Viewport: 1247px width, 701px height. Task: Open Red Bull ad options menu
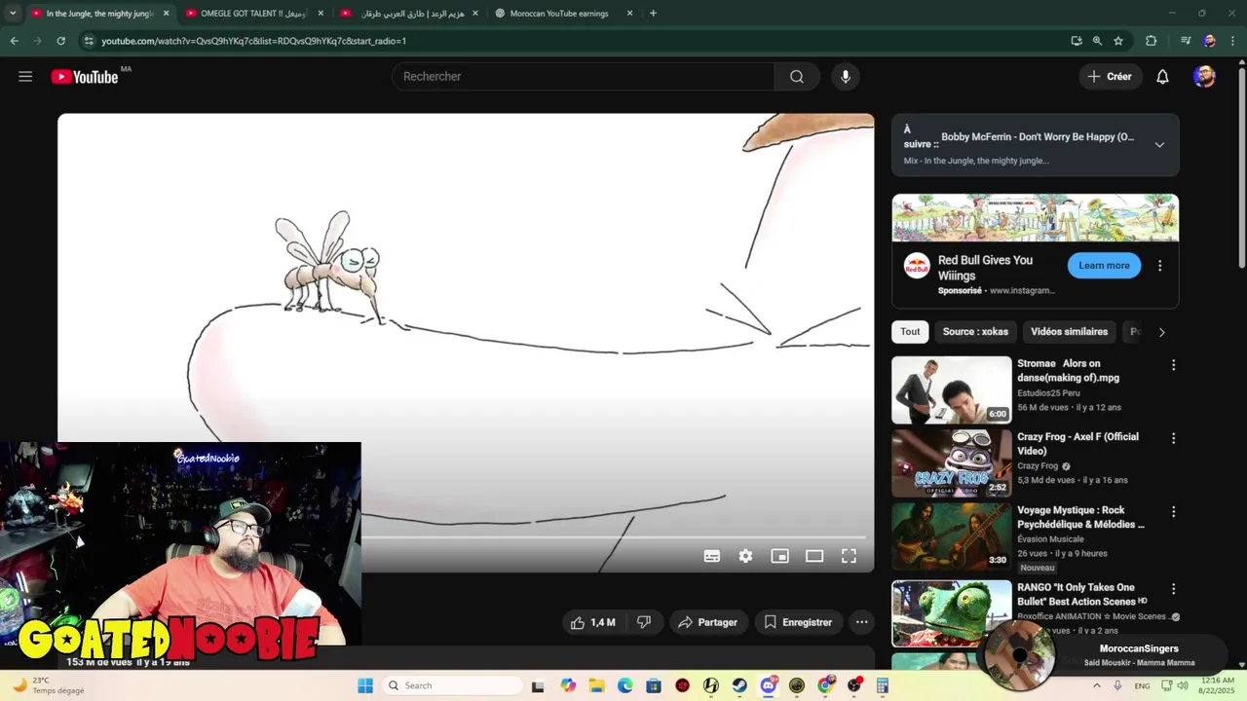(1159, 266)
